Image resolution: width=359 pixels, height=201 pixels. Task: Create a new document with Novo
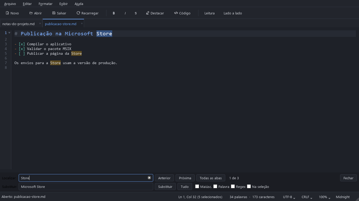[x=12, y=13]
